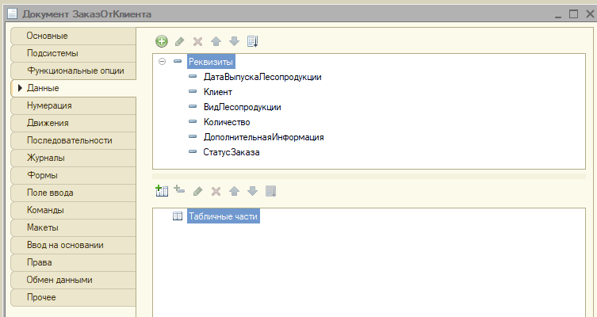Click the pencil Edit icon in attributes toolbar

point(180,41)
